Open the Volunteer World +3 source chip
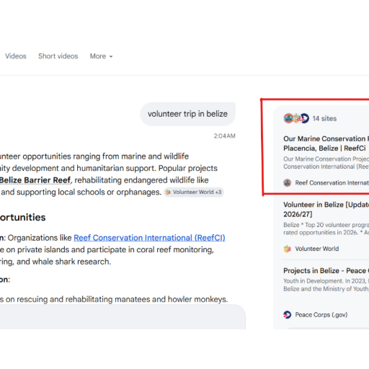The image size is (369, 369). (x=194, y=192)
